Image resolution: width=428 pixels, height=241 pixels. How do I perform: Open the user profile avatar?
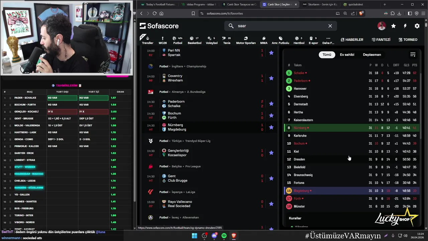click(382, 26)
